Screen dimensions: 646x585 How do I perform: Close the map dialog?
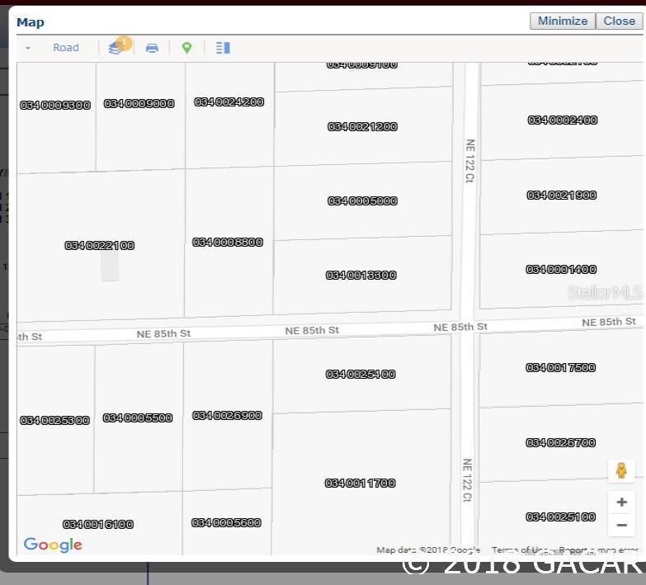pyautogui.click(x=620, y=21)
